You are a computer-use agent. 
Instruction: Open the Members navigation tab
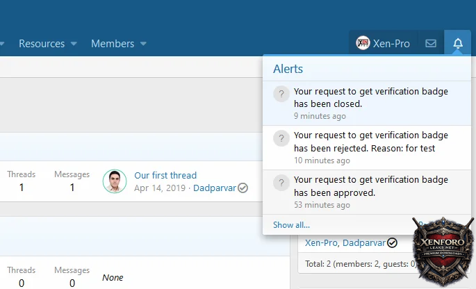(x=113, y=43)
